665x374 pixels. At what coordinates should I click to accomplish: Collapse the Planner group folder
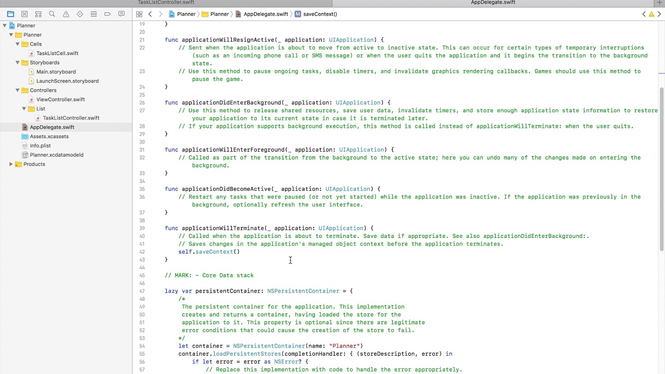11,35
